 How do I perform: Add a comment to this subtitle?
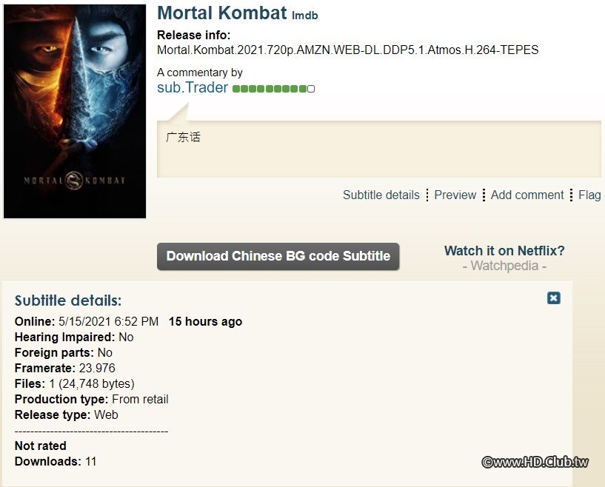coord(527,195)
